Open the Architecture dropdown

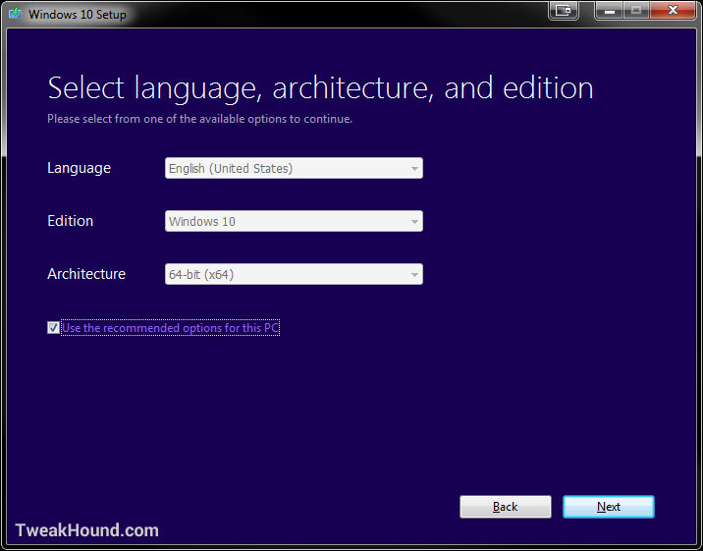tap(294, 274)
